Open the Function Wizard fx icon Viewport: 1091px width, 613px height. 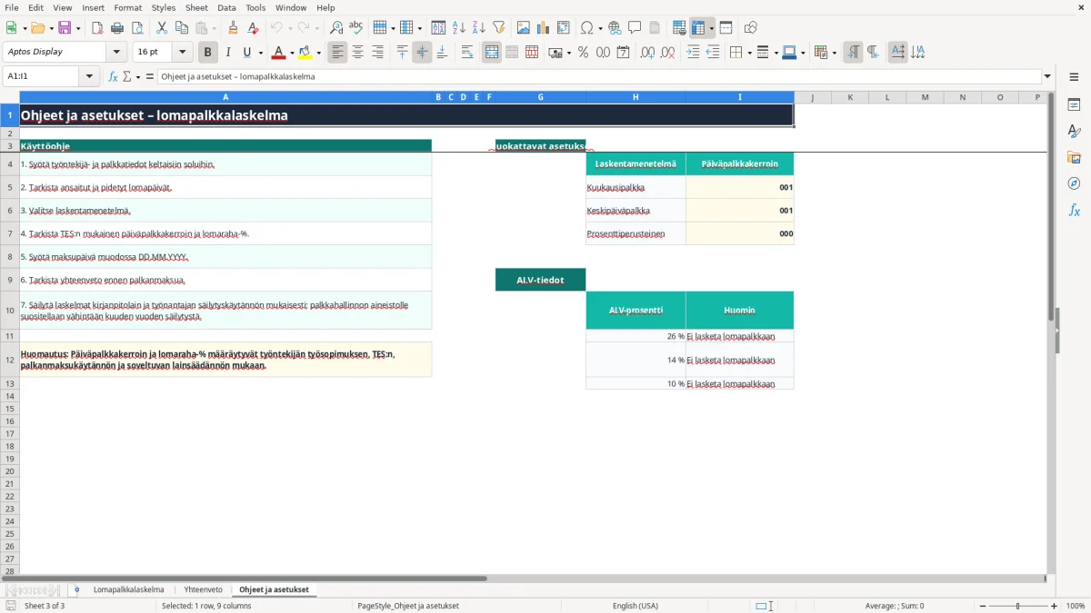(113, 76)
